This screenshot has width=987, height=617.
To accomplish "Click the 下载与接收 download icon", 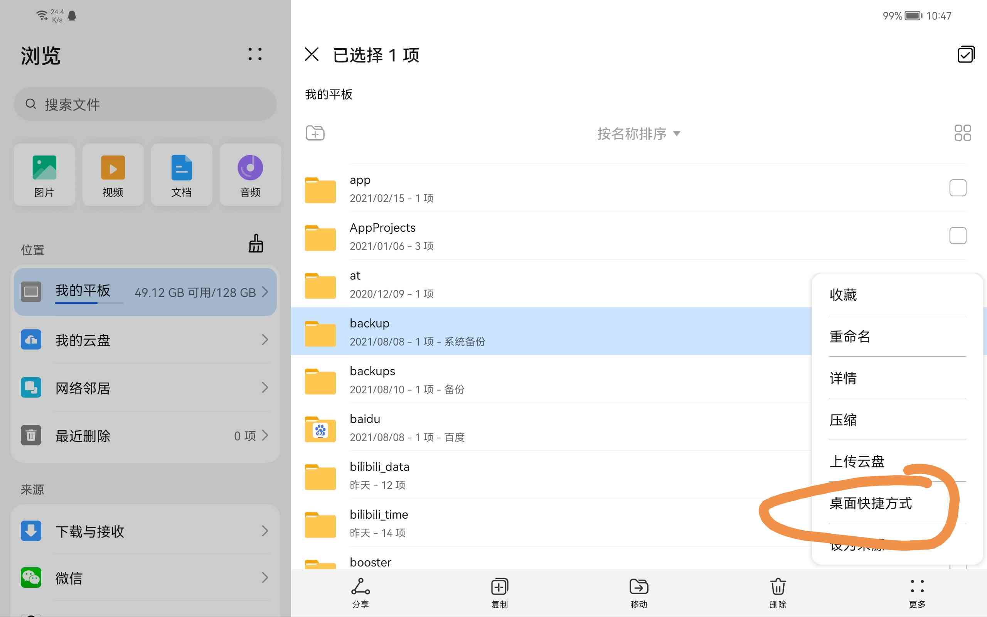I will (x=31, y=531).
